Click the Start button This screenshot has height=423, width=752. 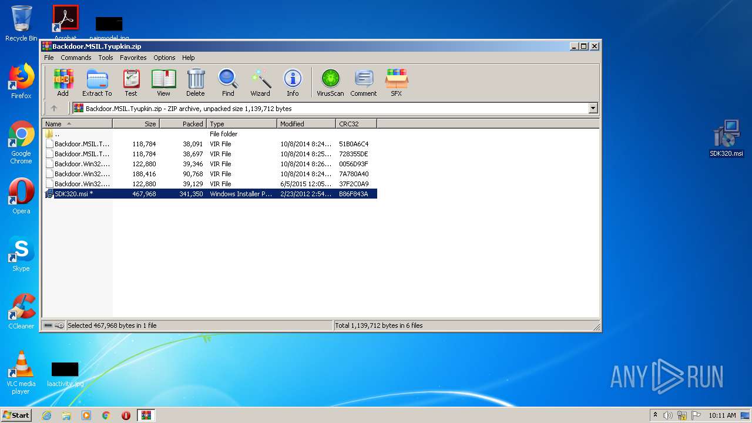[x=16, y=415]
